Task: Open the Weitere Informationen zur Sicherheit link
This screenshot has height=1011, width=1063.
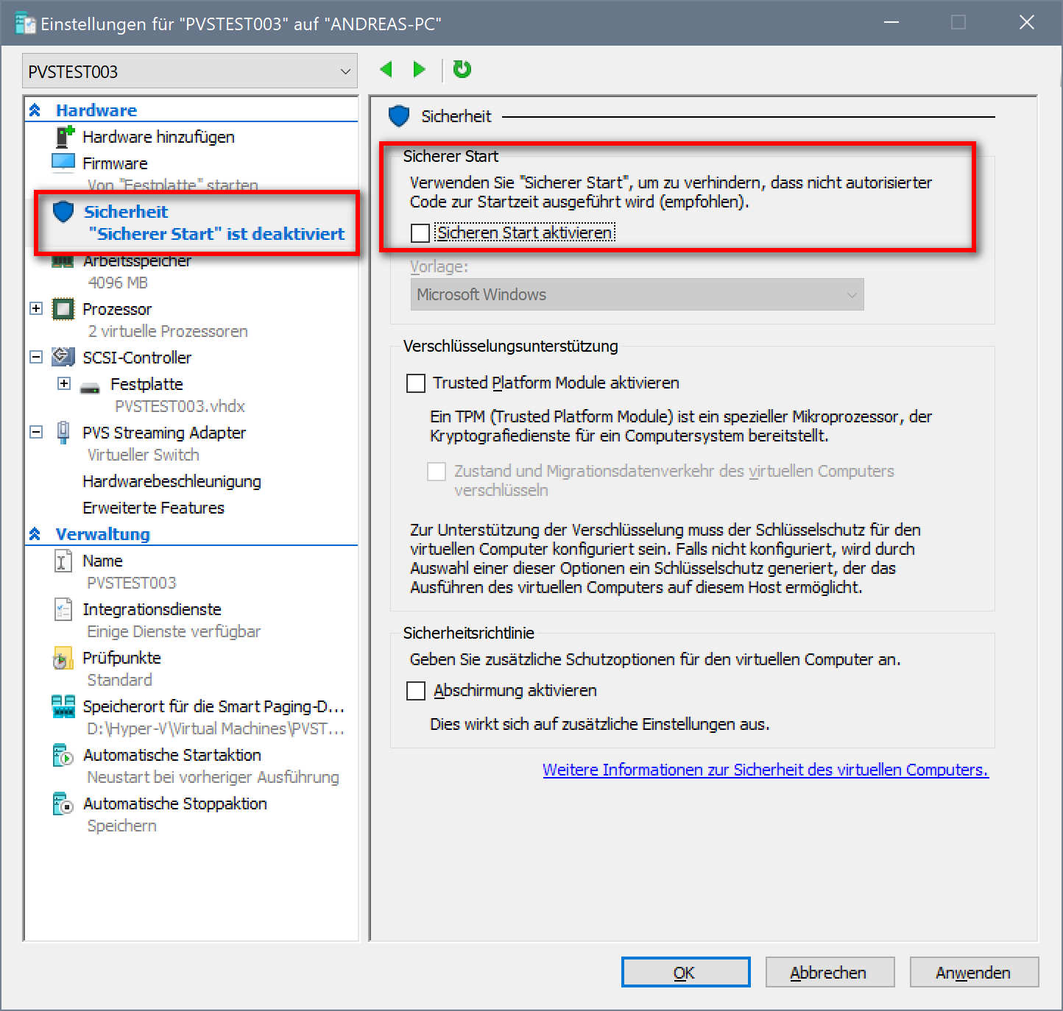Action: pyautogui.click(x=765, y=770)
